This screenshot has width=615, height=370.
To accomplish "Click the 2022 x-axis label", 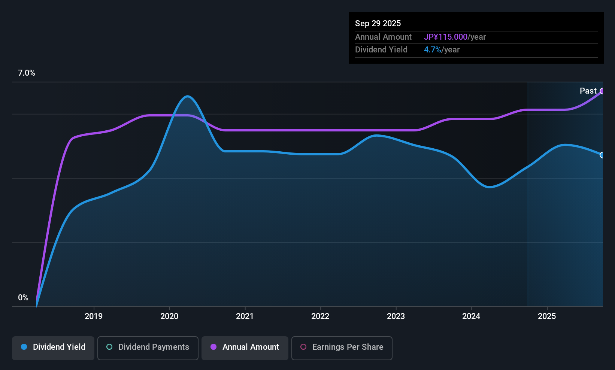I will 320,316.
